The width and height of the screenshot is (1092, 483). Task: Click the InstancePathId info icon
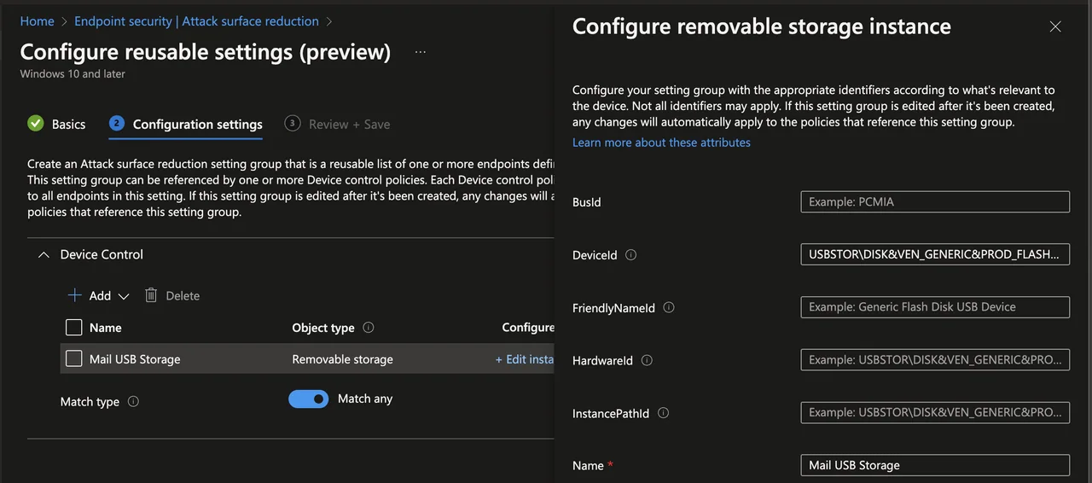coord(663,413)
